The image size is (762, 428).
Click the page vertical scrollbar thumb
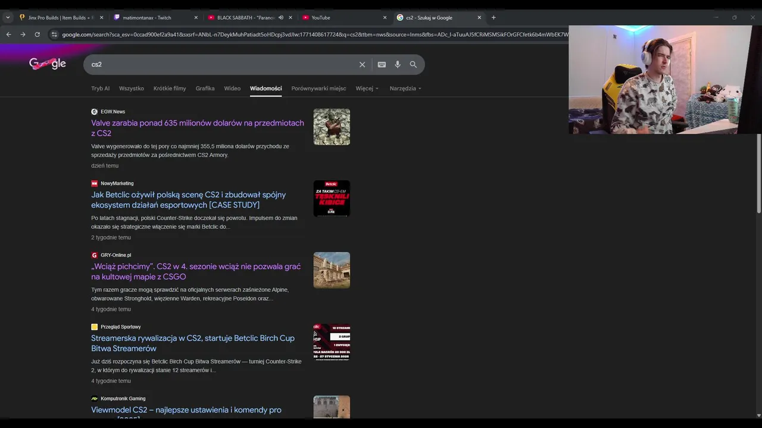click(x=758, y=174)
